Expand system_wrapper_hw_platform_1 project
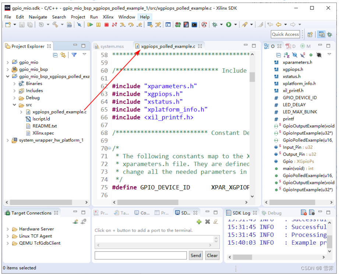Viewport: 339px width, 274px height. (x=8, y=140)
